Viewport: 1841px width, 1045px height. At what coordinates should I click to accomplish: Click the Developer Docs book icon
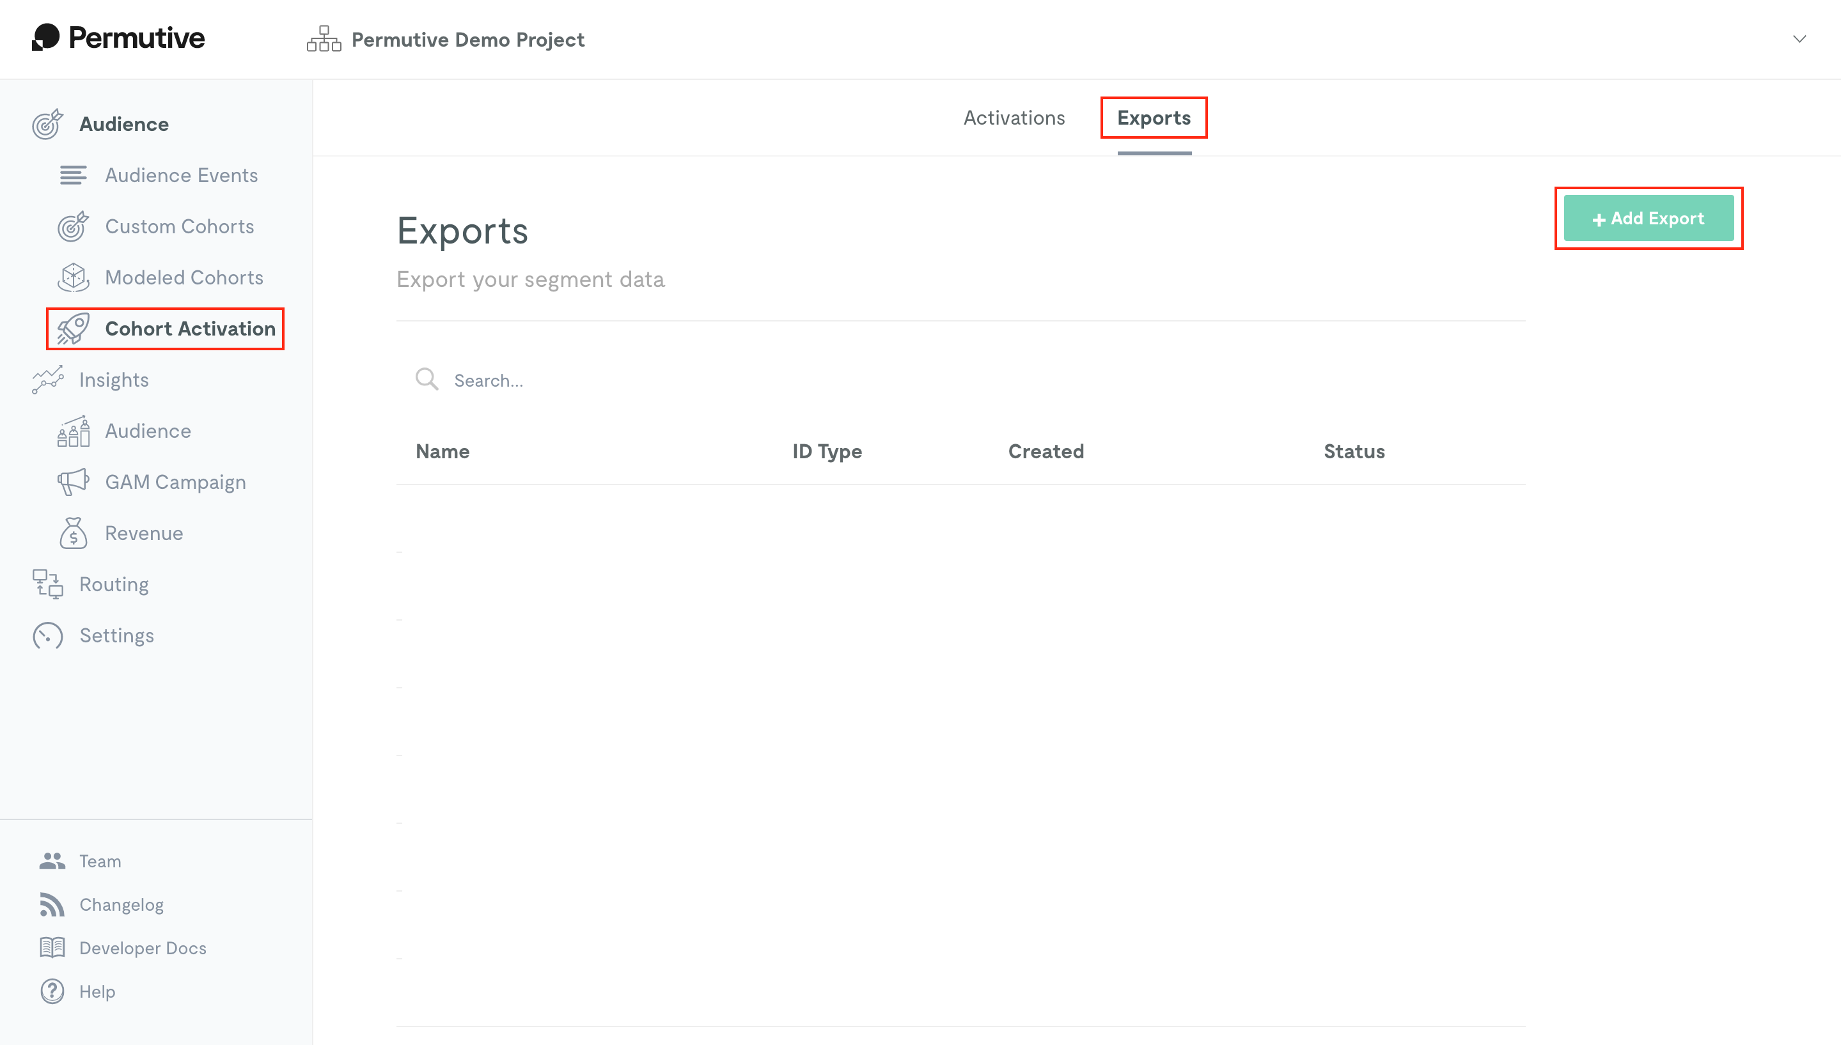pos(52,947)
